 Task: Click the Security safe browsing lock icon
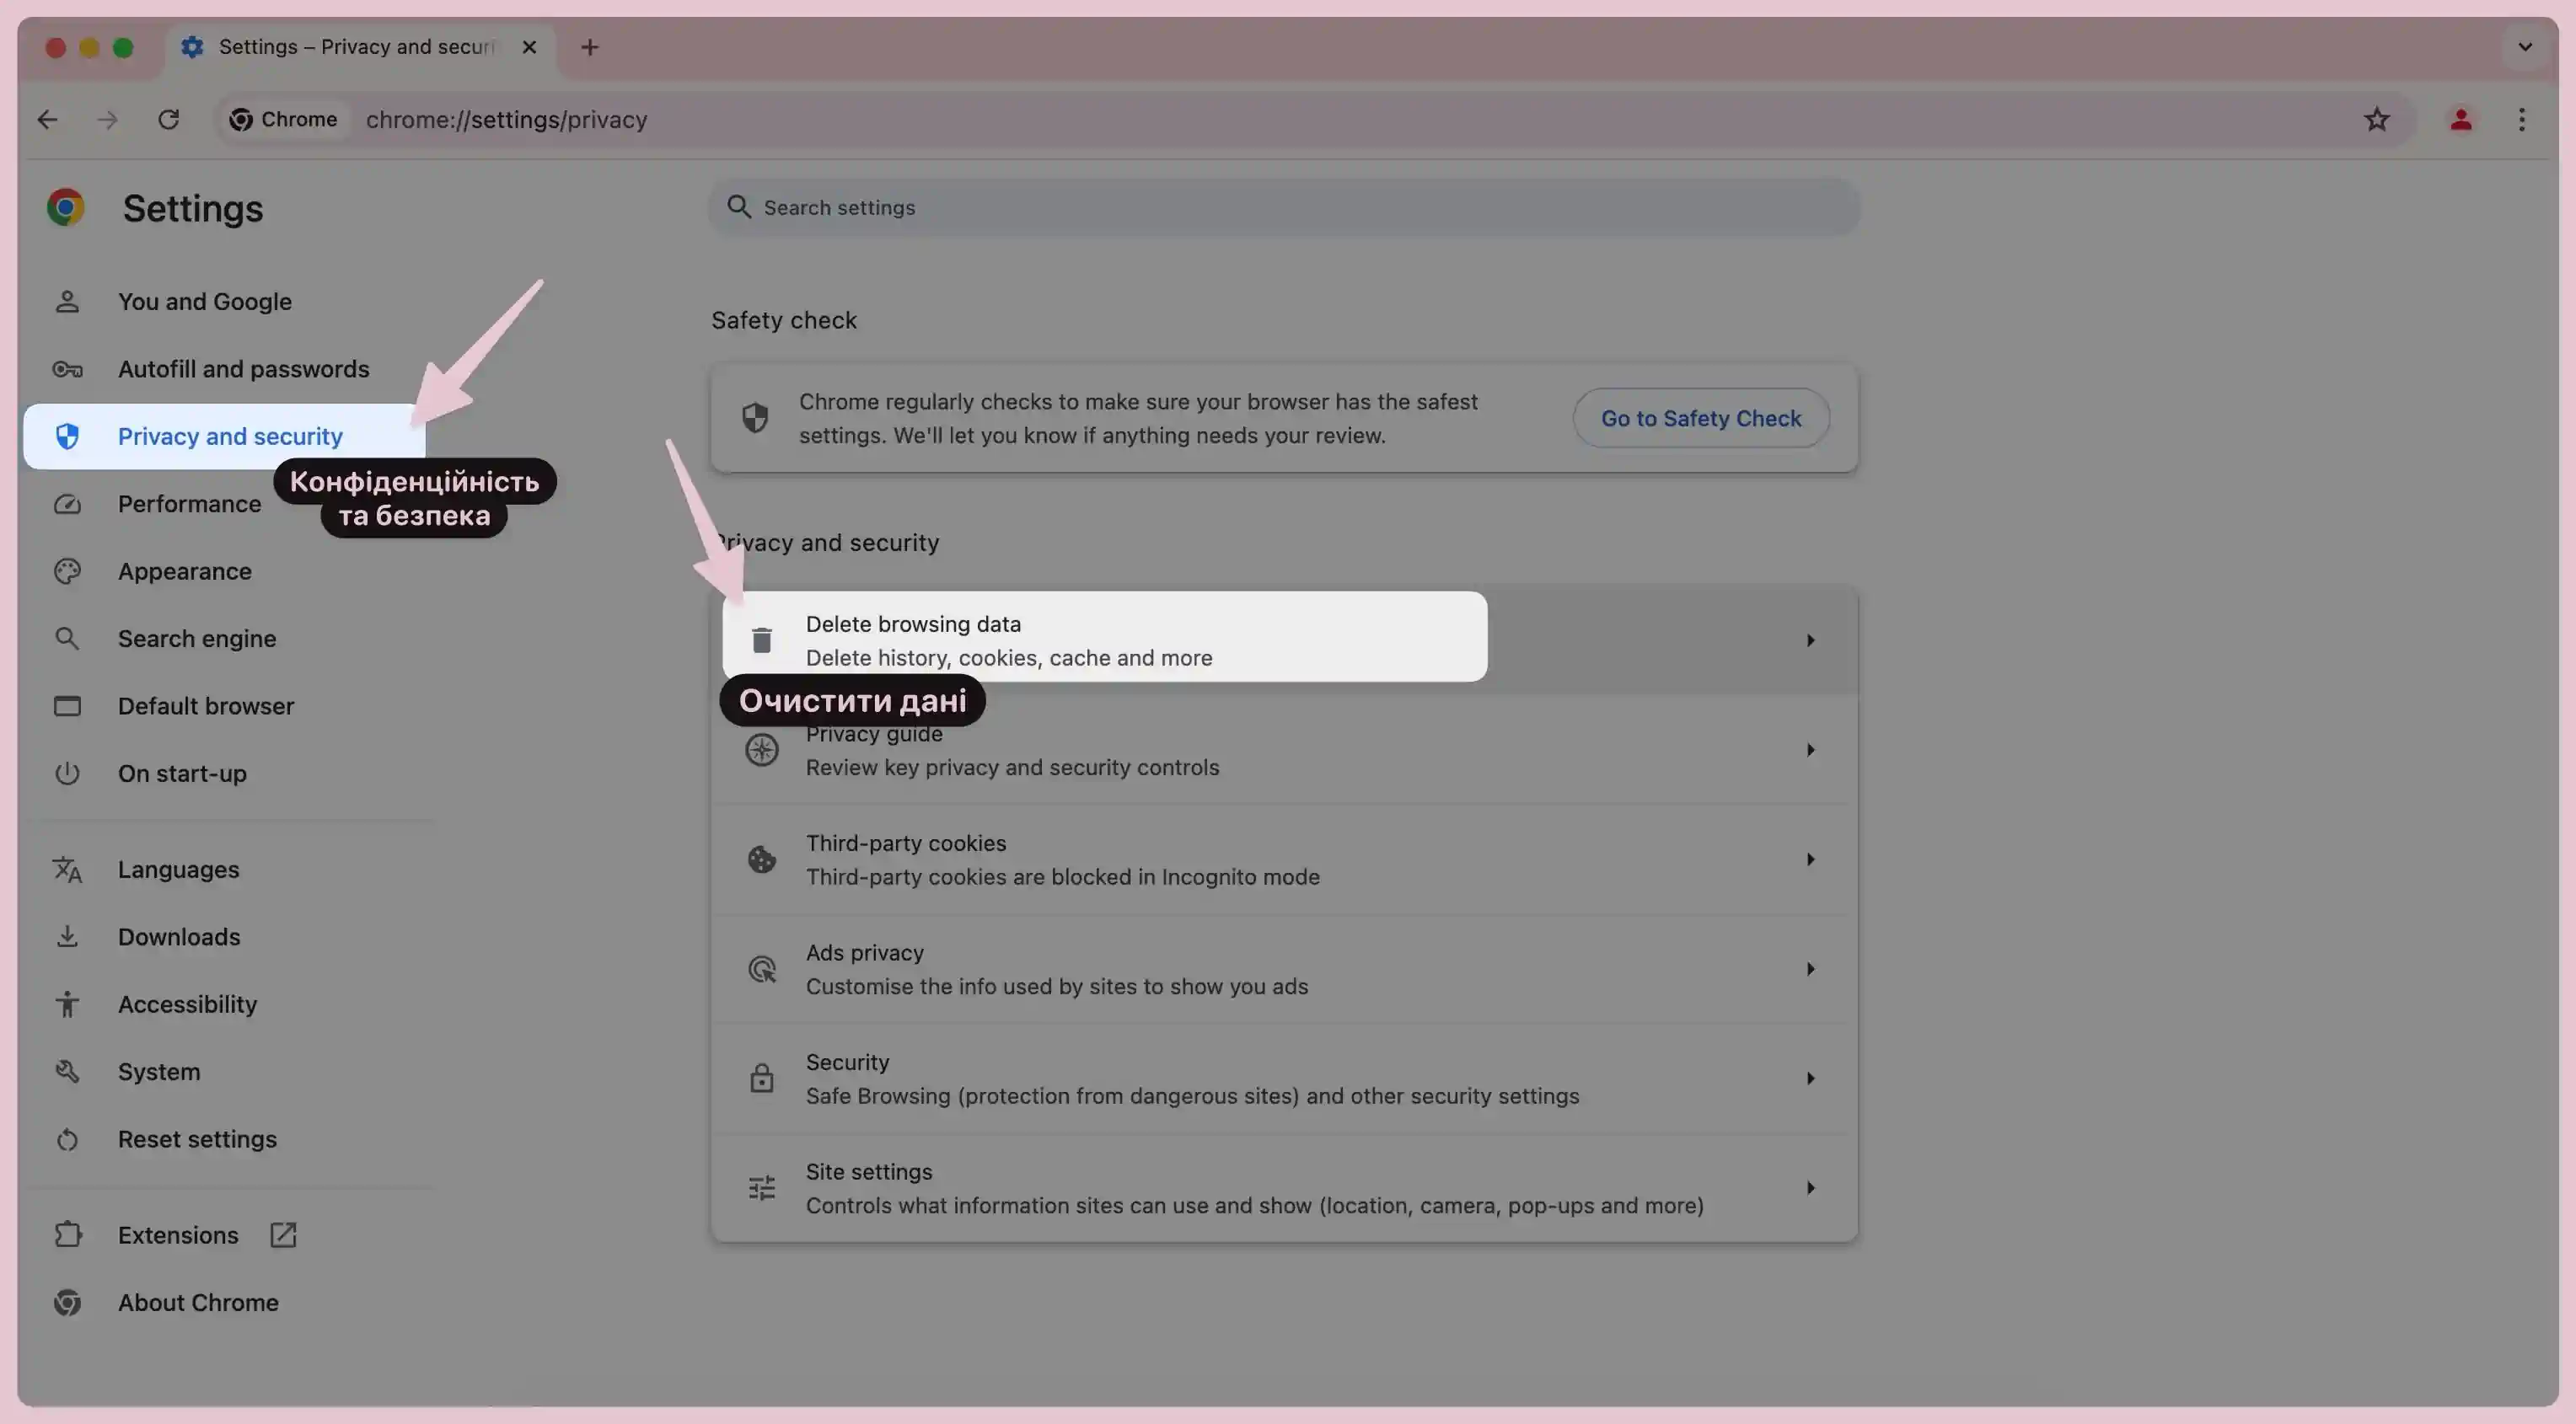click(761, 1079)
